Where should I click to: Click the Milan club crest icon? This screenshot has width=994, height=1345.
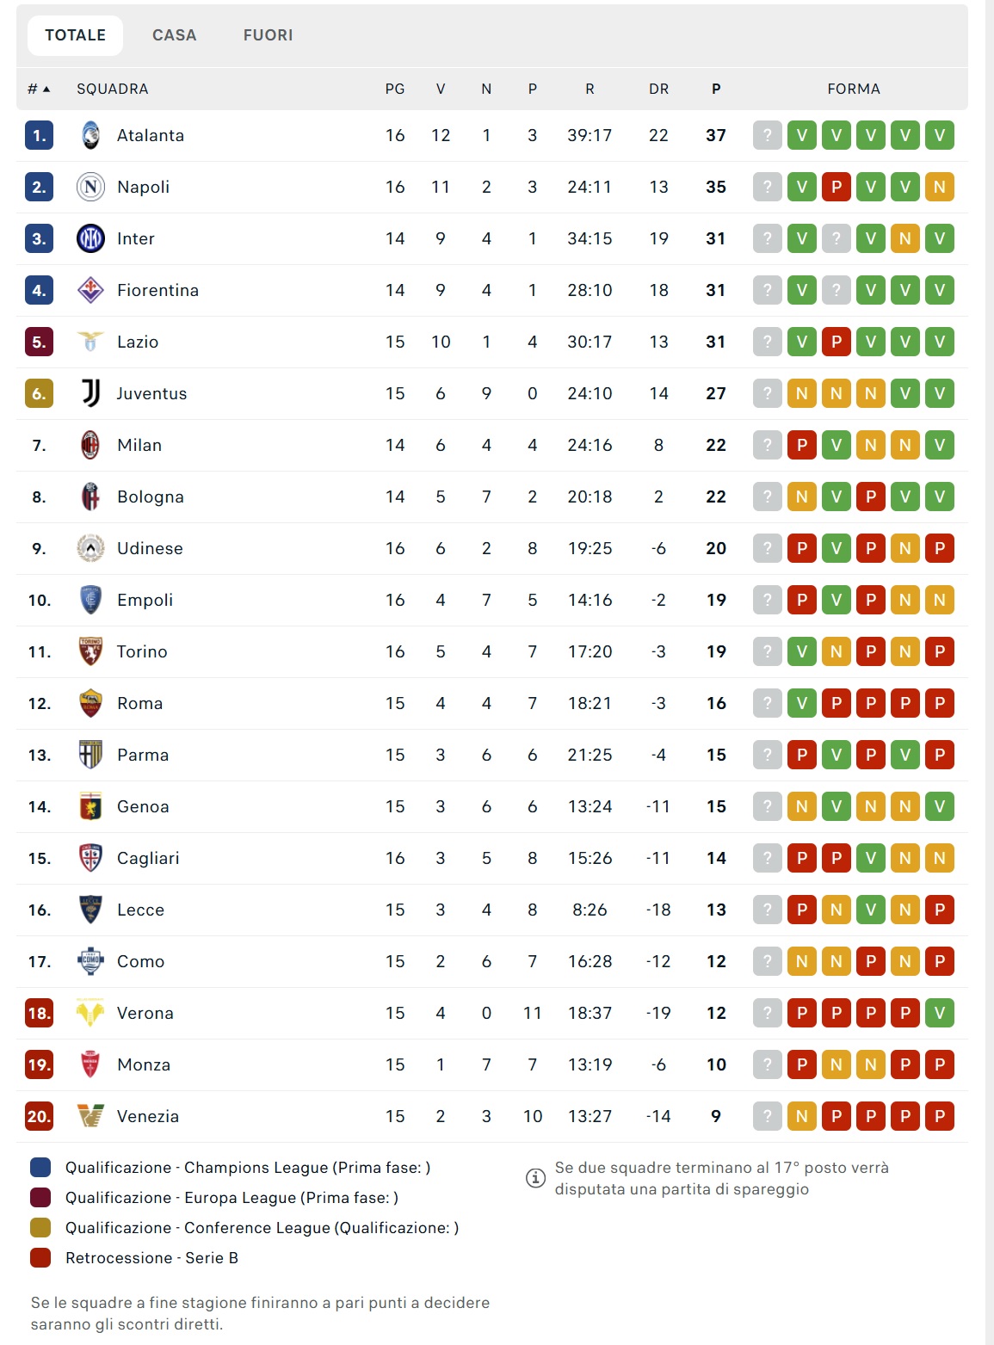pyautogui.click(x=90, y=445)
